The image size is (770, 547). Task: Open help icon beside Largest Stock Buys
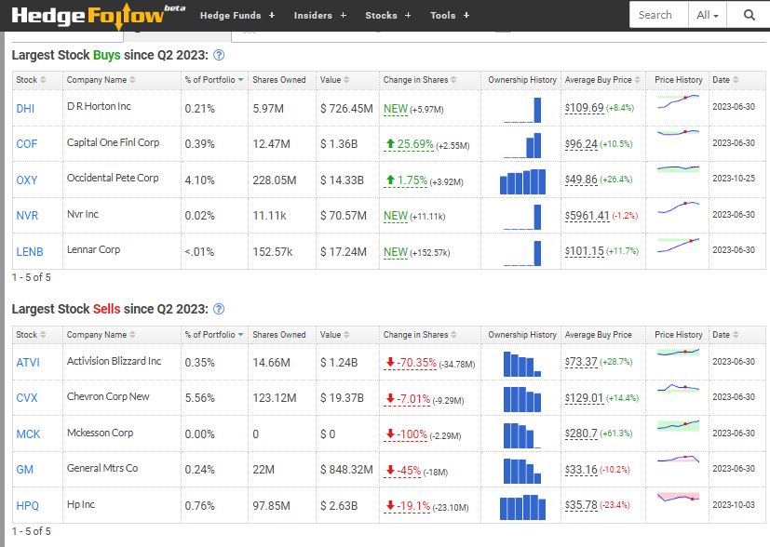point(219,55)
